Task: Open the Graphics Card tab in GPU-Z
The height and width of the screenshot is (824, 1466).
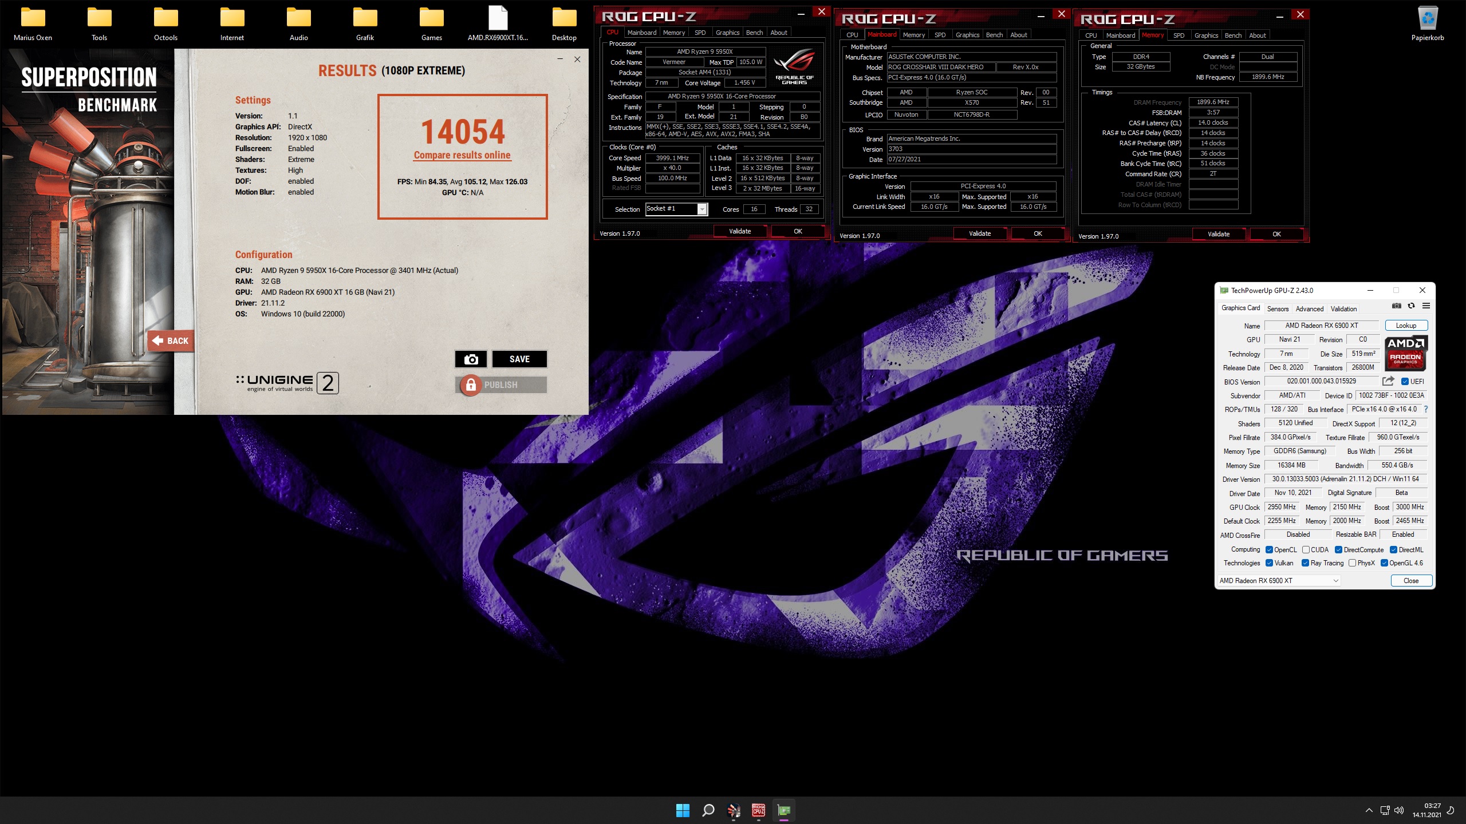Action: (1240, 308)
